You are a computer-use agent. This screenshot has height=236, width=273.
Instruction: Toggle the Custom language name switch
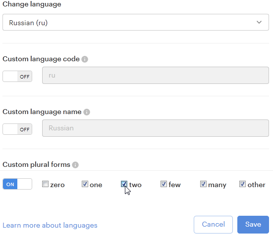coord(17,129)
